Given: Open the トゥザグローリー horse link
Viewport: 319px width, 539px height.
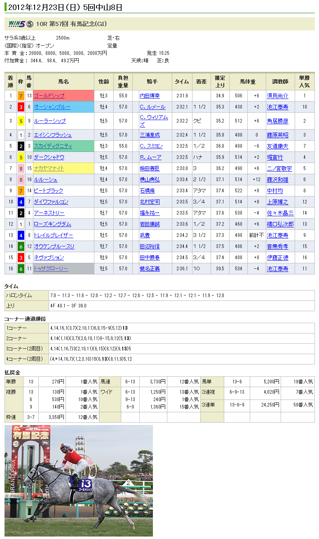Looking at the screenshot, I should [x=52, y=269].
